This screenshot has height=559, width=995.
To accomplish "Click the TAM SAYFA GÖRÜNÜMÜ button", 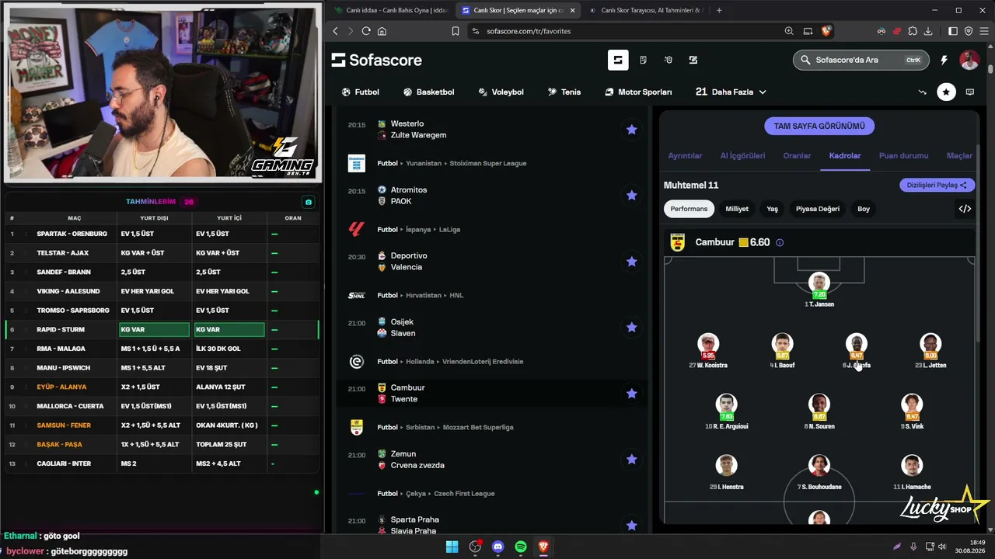I will [x=819, y=126].
